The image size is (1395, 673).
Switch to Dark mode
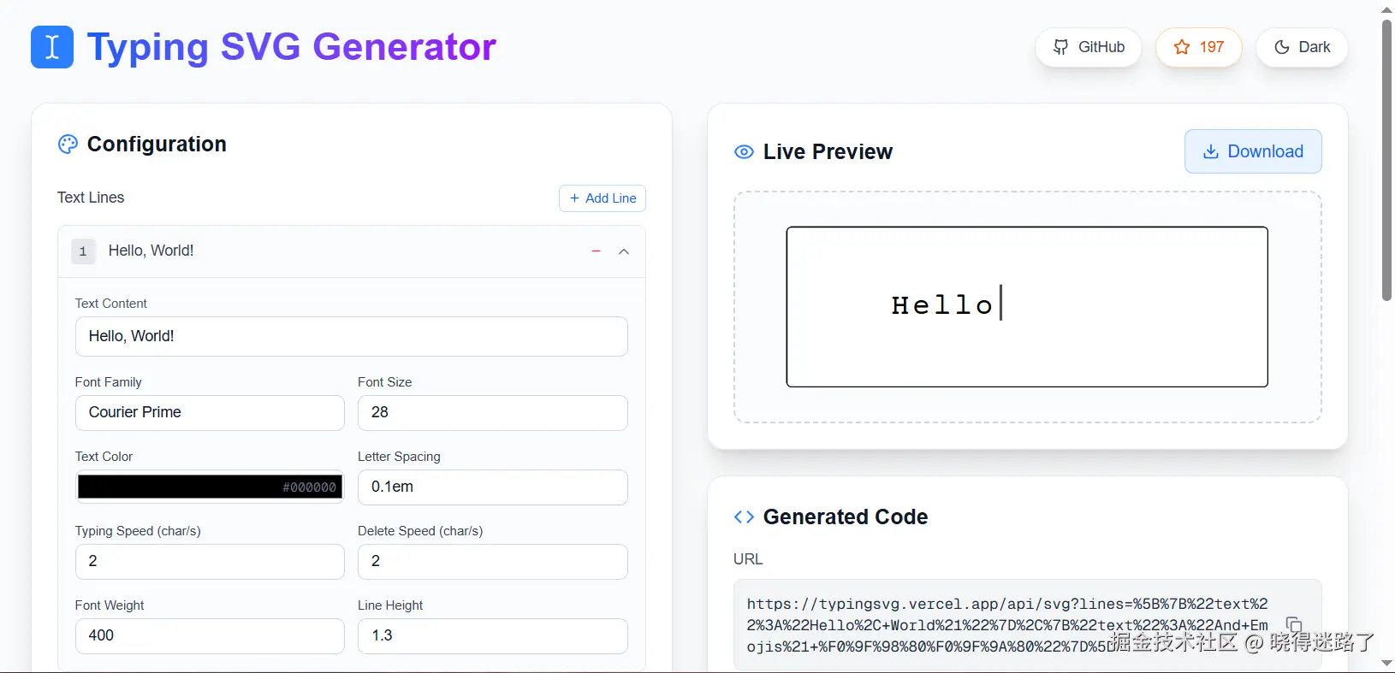click(x=1302, y=47)
